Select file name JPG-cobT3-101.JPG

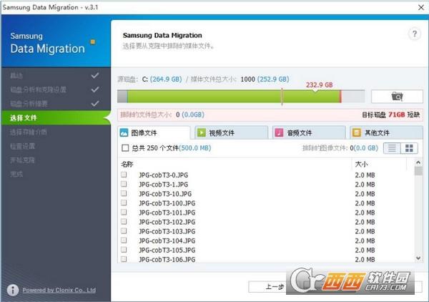tap(167, 213)
